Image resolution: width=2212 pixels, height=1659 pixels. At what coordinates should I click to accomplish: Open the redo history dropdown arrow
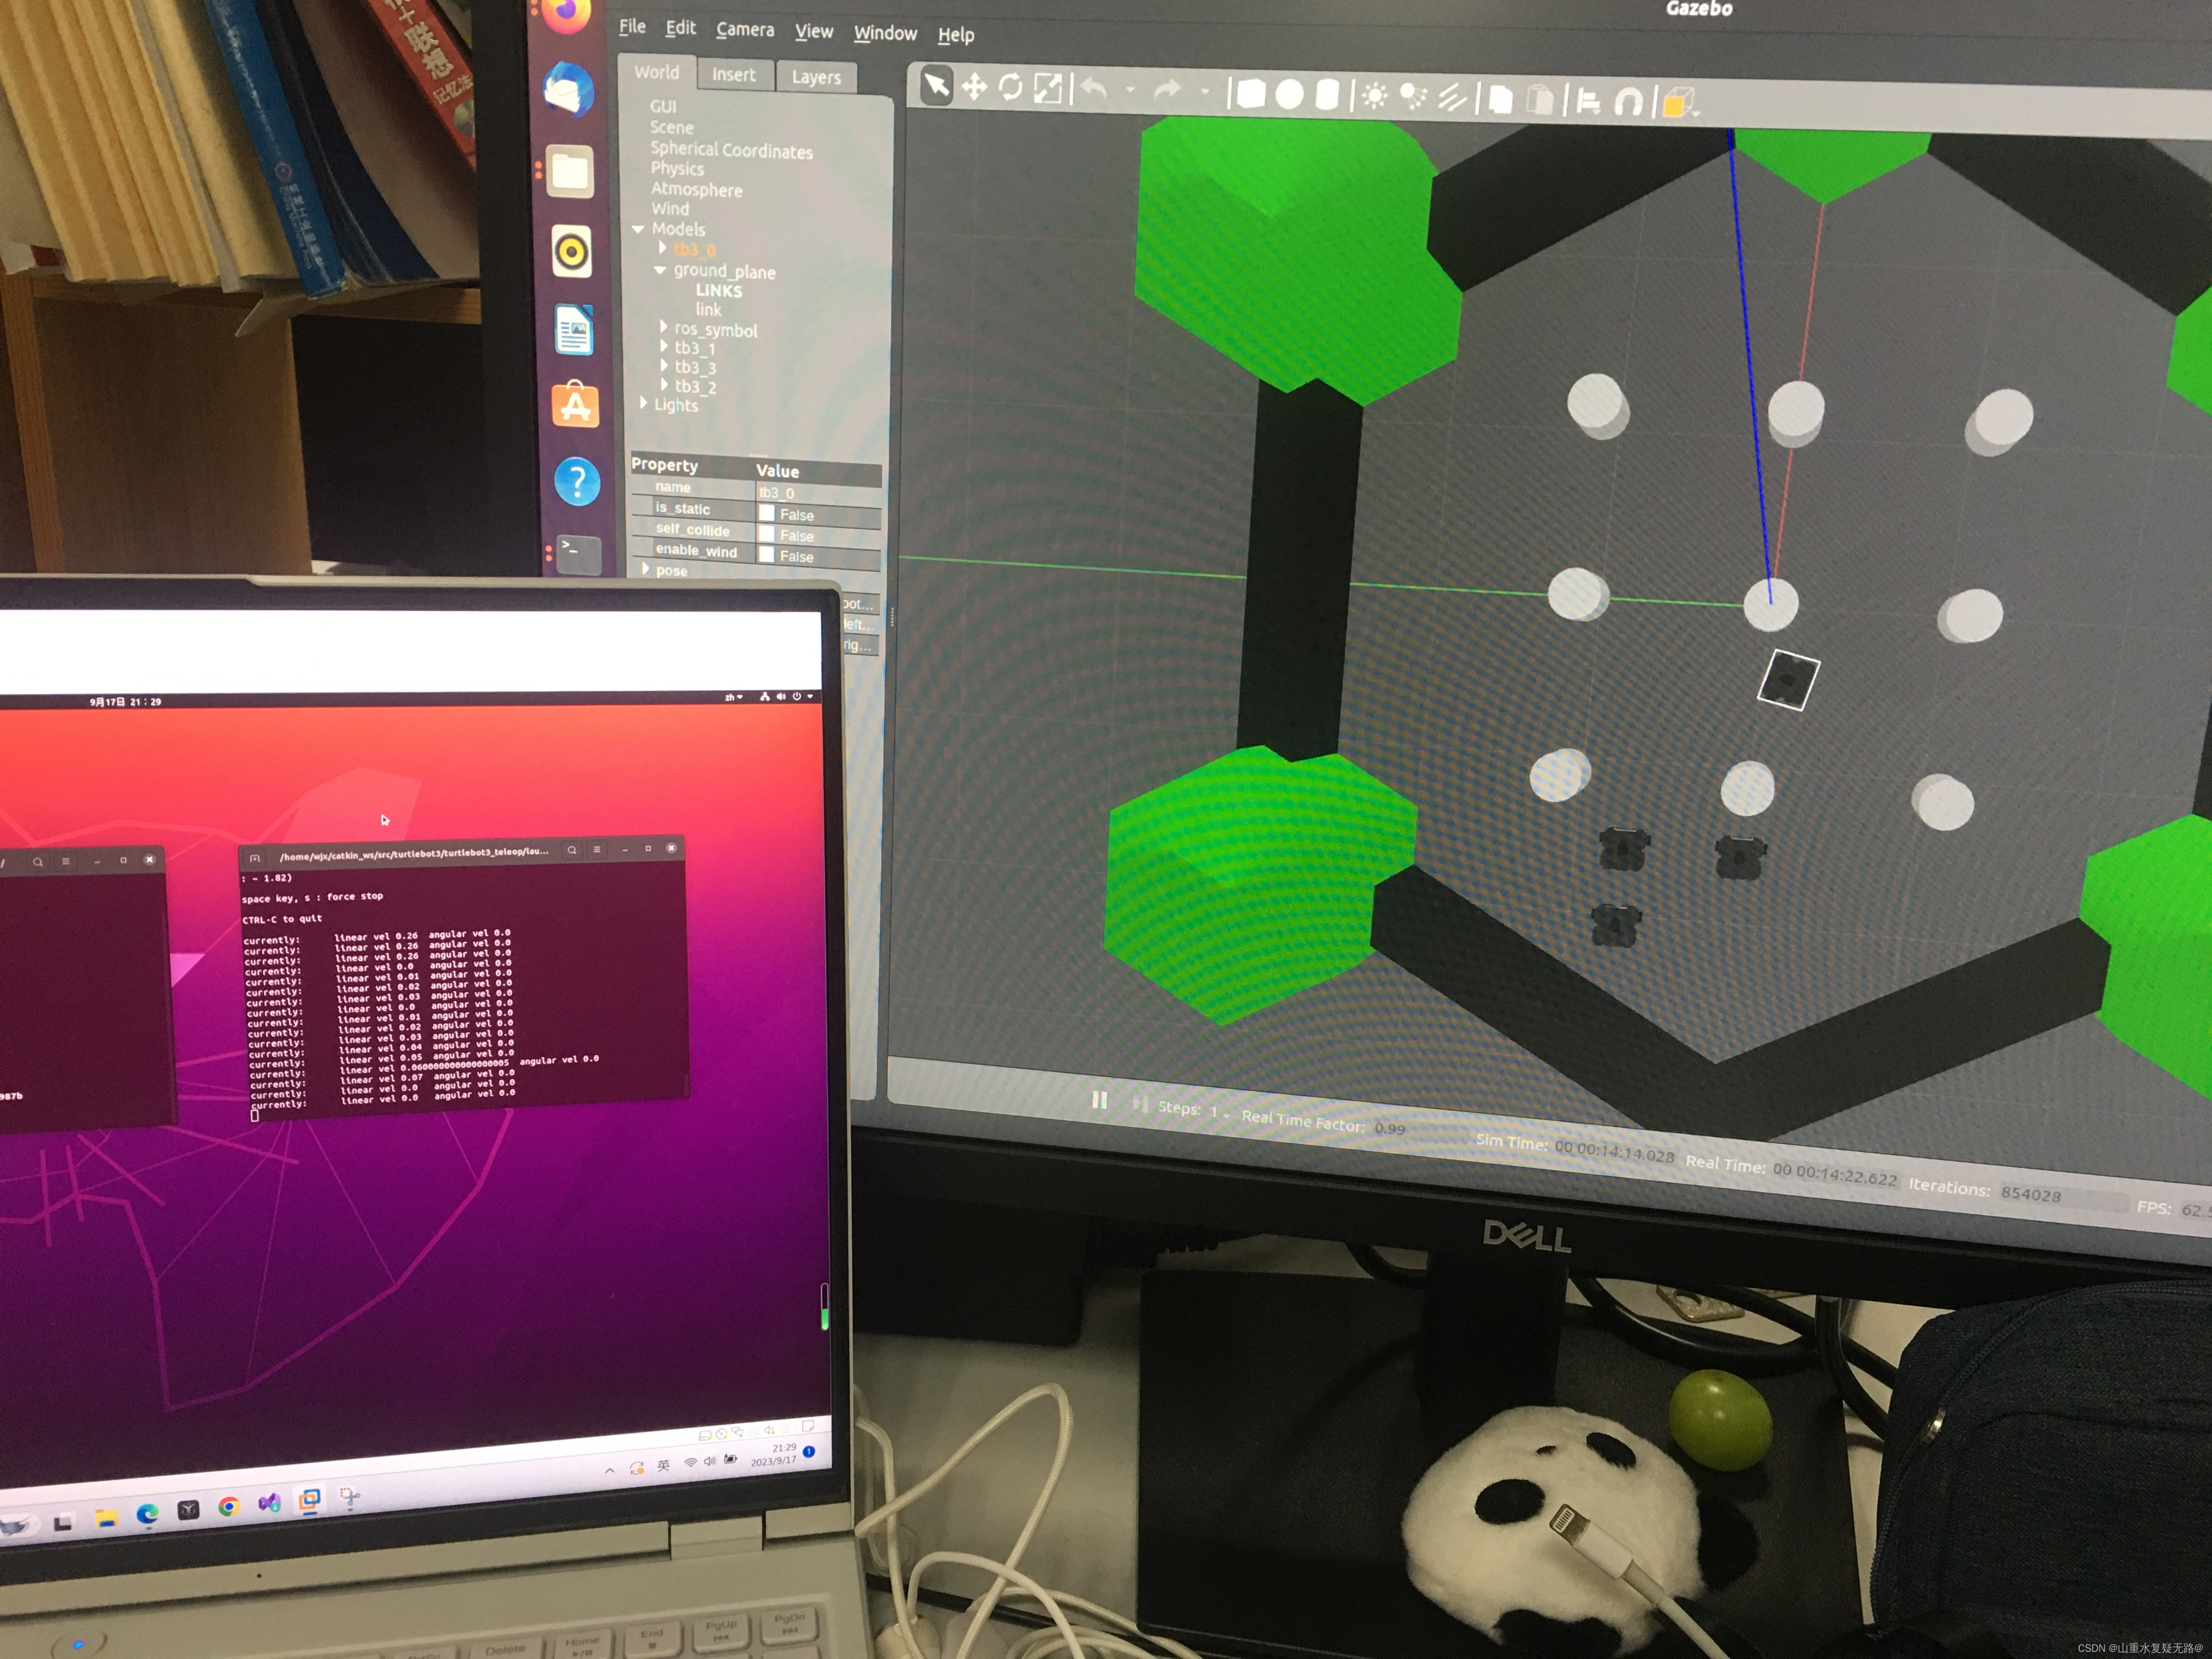coord(1205,92)
